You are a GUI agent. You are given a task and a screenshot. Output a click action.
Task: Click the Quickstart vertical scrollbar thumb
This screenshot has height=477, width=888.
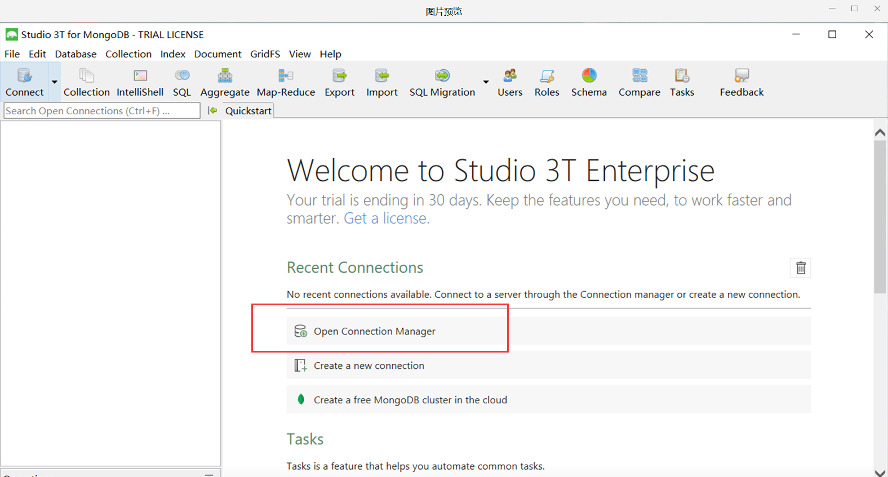880,217
